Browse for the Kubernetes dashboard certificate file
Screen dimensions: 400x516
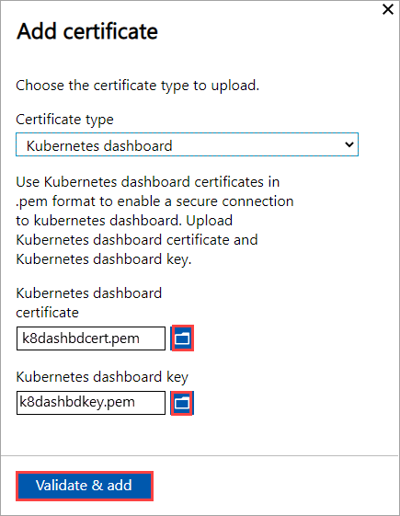(182, 338)
